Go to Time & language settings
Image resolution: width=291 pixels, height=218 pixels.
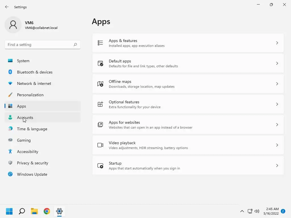(x=32, y=129)
